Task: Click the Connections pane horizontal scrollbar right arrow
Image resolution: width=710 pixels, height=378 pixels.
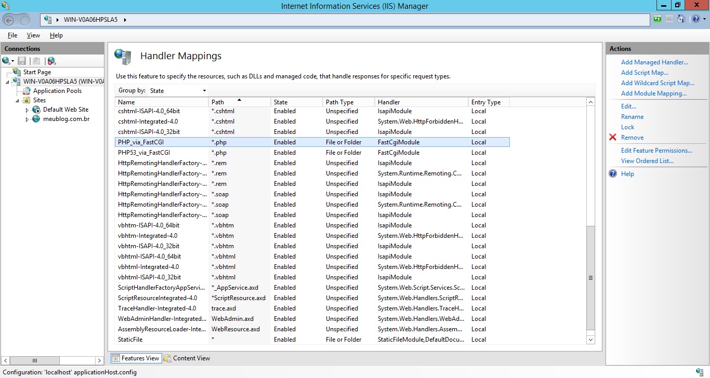Action: point(99,360)
